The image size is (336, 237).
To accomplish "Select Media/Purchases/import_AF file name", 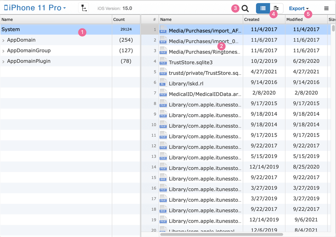I will pyautogui.click(x=205, y=31).
